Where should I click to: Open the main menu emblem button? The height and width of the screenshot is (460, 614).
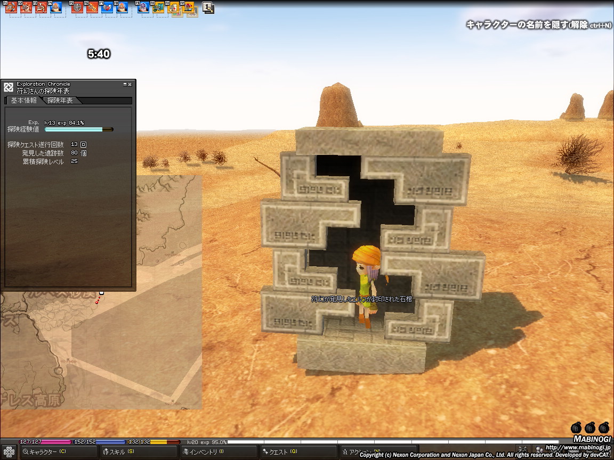[9, 452]
